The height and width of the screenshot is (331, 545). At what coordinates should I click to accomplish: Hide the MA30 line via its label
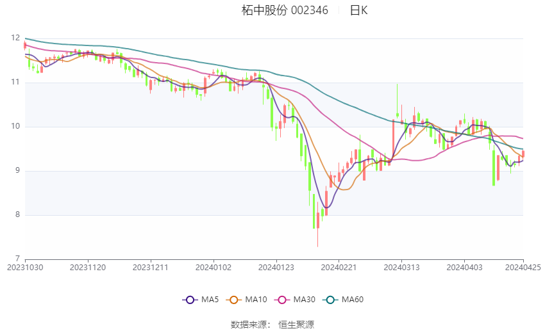pos(304,300)
